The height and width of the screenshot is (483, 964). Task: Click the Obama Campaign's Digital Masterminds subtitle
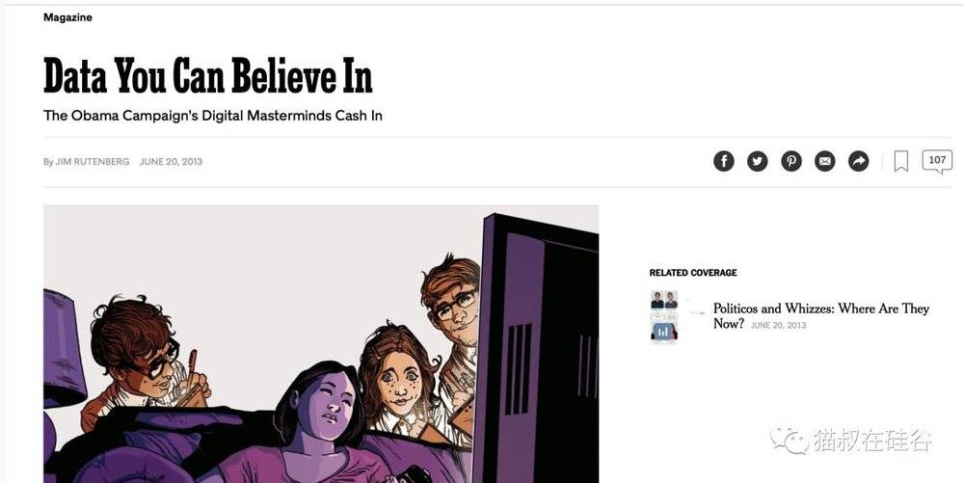click(x=213, y=116)
